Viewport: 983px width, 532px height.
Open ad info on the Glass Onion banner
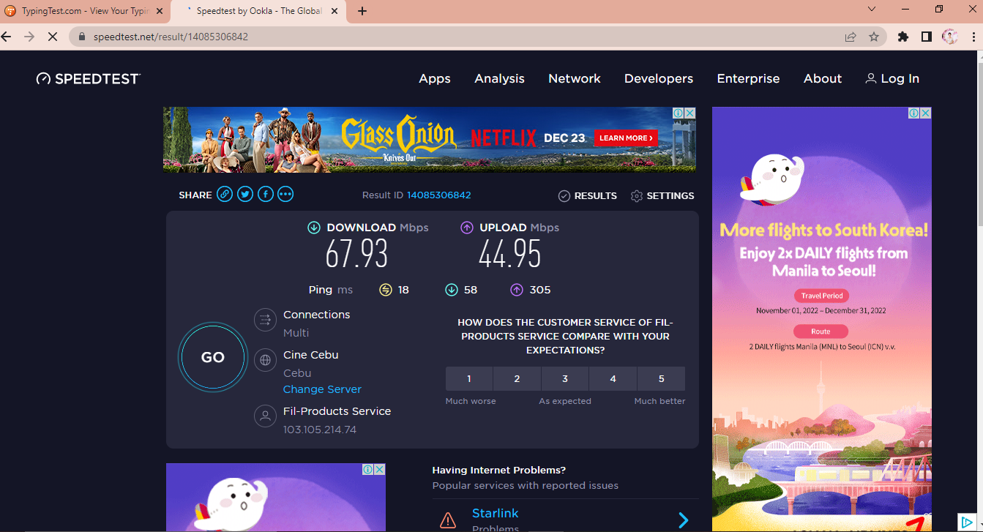679,113
